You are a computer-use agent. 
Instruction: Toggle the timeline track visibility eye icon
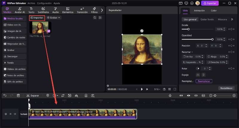(10, 114)
